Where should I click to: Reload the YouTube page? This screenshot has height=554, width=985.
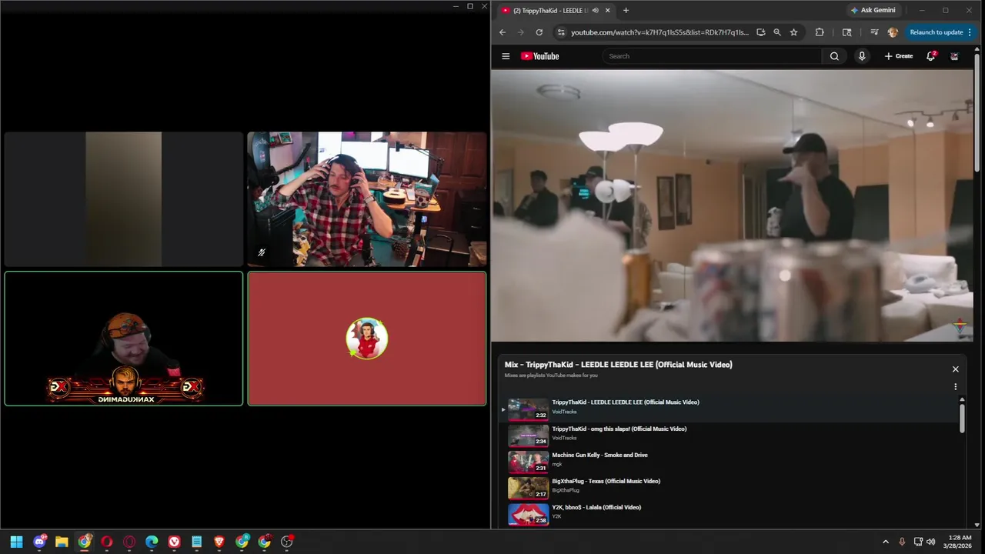click(539, 32)
